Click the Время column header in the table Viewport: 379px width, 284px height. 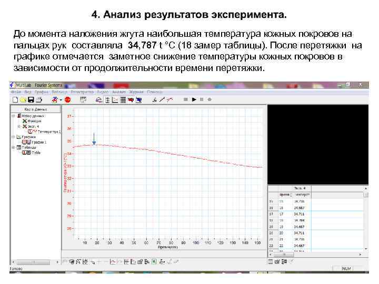click(285, 195)
